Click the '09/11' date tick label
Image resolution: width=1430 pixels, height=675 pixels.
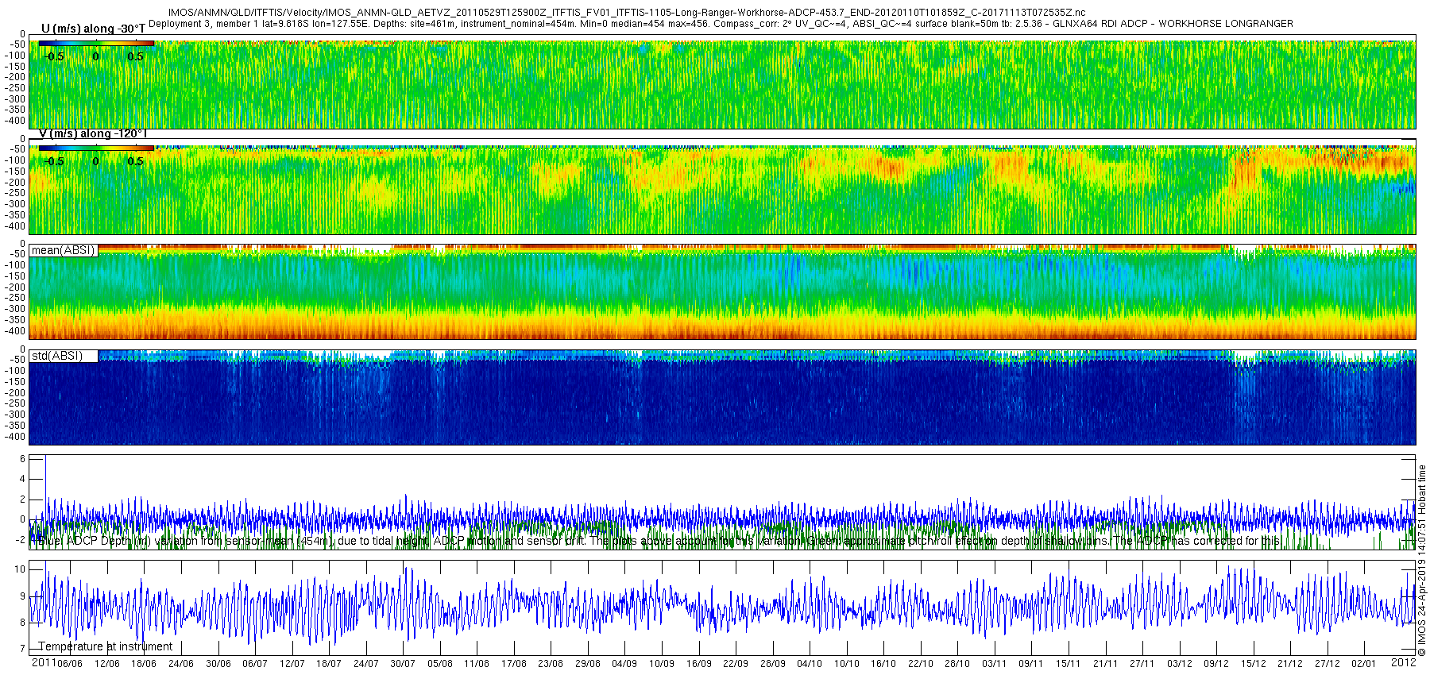point(1030,664)
